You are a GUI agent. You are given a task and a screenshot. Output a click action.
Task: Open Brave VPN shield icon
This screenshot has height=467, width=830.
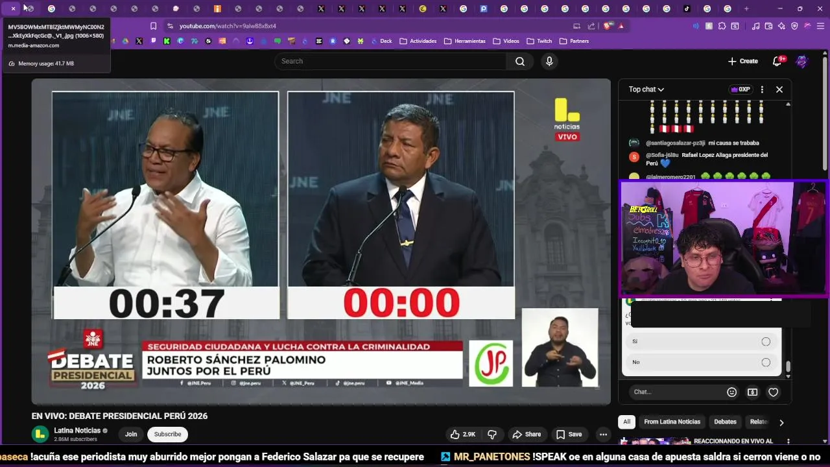794,26
